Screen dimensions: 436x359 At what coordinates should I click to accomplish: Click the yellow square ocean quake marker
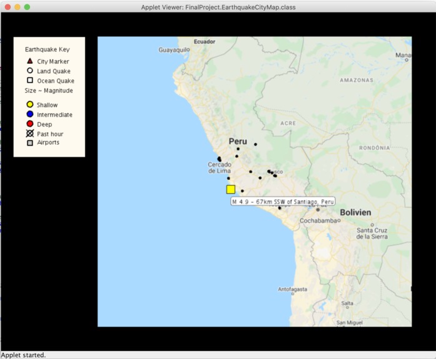[231, 189]
